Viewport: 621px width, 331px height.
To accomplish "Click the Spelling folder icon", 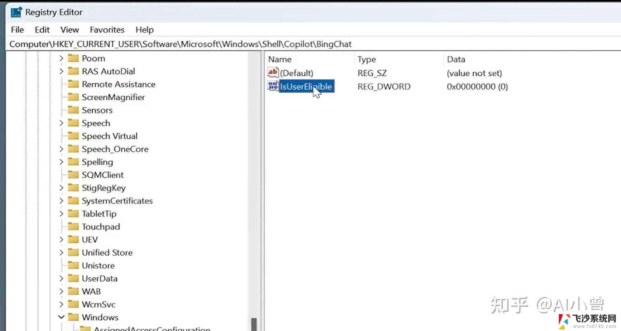I will (x=73, y=162).
